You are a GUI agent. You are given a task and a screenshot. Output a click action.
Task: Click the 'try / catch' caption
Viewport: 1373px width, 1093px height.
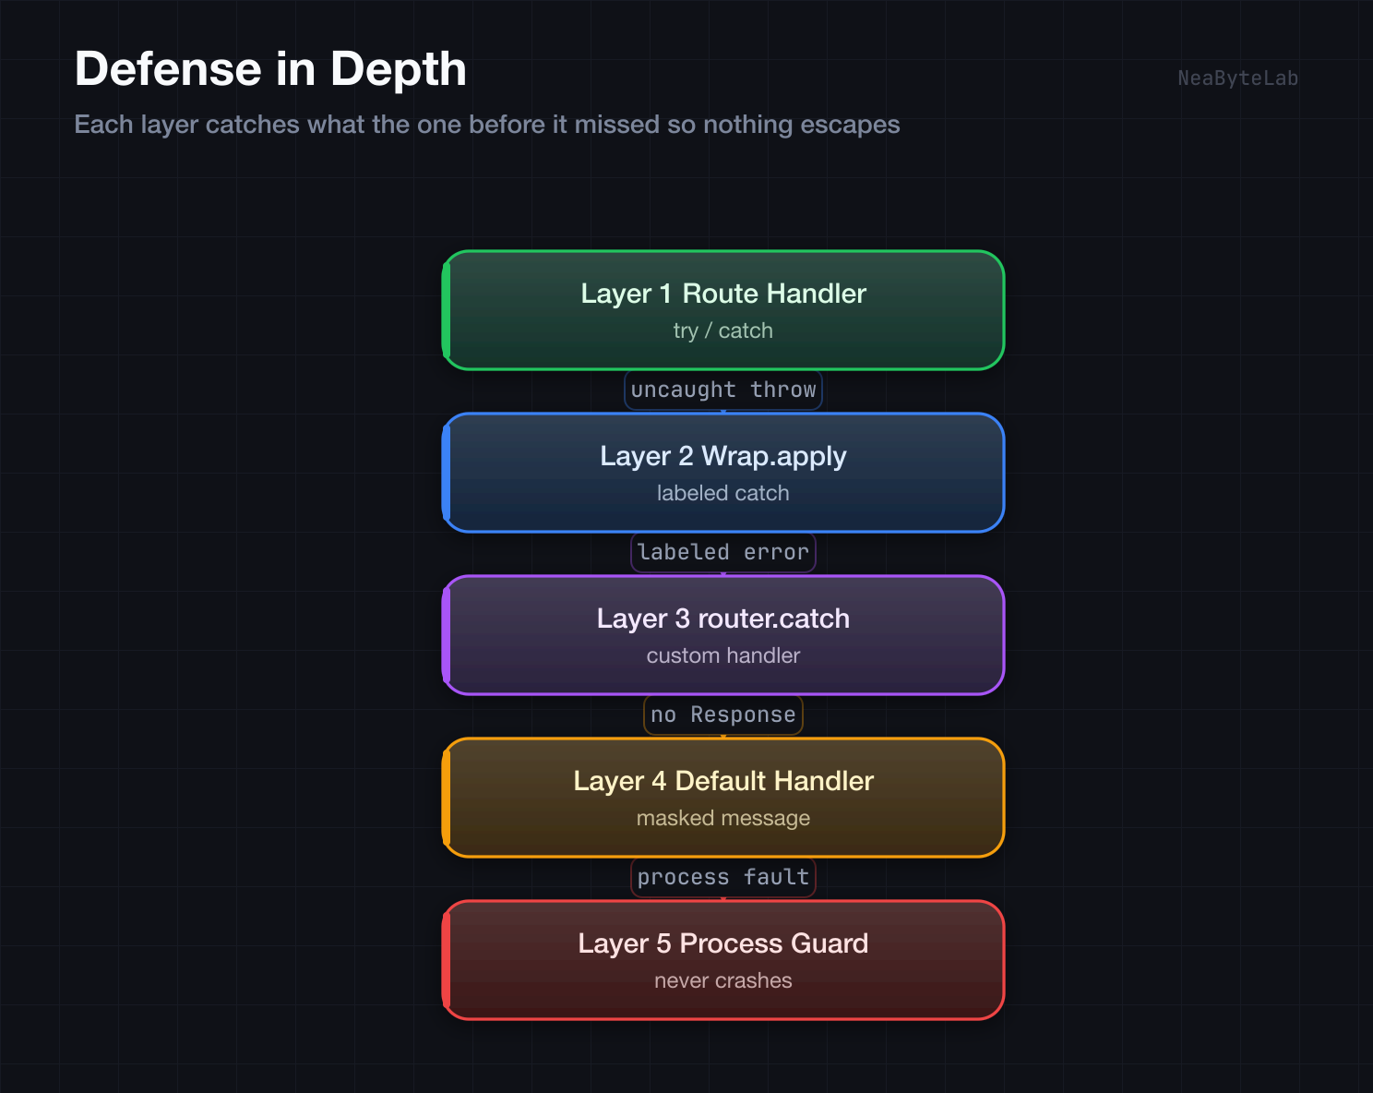pyautogui.click(x=723, y=330)
